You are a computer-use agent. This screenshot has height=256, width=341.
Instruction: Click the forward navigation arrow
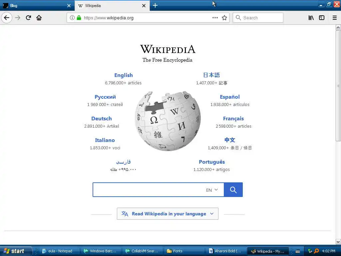(x=18, y=18)
